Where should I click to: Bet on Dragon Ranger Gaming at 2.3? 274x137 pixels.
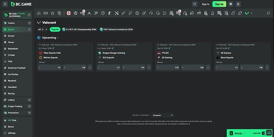pos(109,67)
